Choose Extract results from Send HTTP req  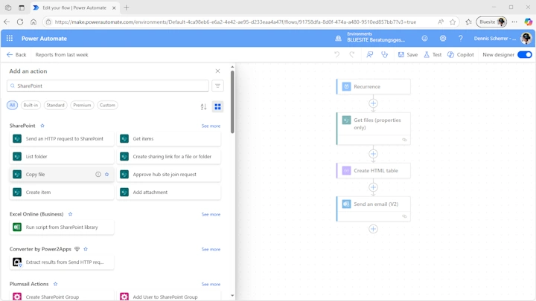tap(62, 262)
